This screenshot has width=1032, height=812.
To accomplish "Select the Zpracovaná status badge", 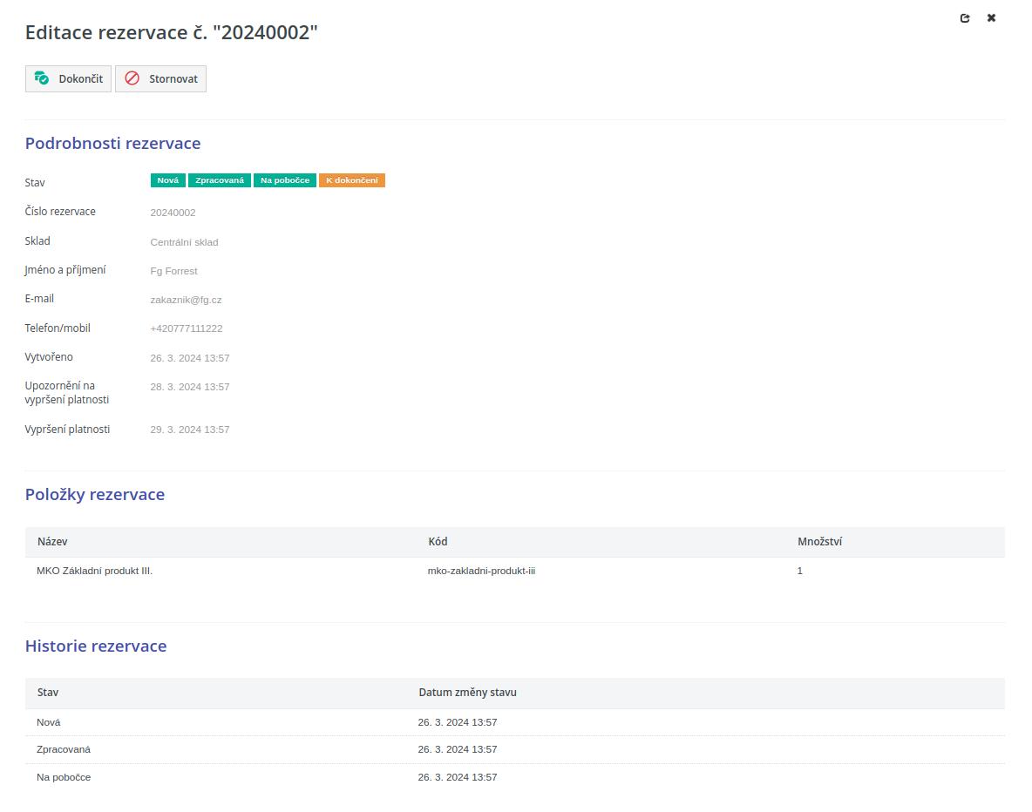I will pos(220,180).
